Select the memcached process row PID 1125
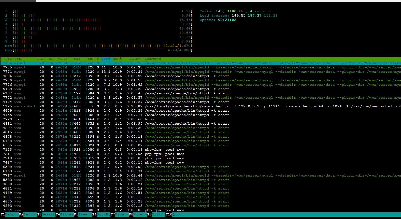 200,106
